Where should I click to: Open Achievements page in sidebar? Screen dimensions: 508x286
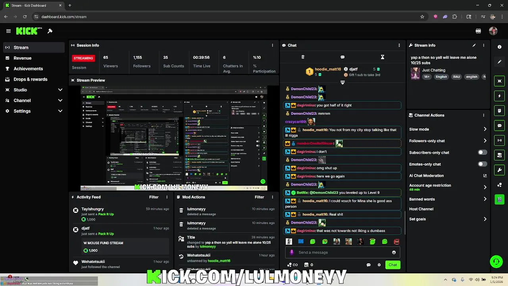33,69
